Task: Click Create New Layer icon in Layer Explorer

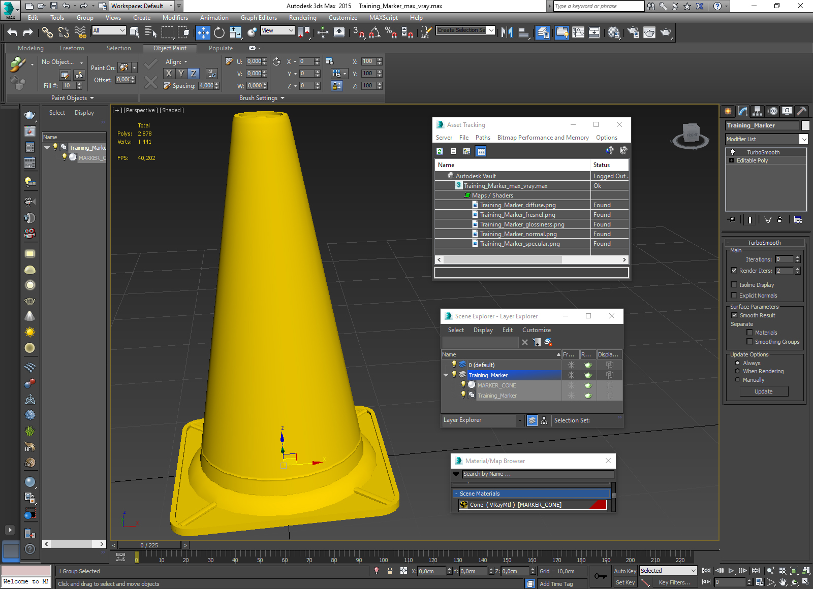Action: (x=548, y=342)
